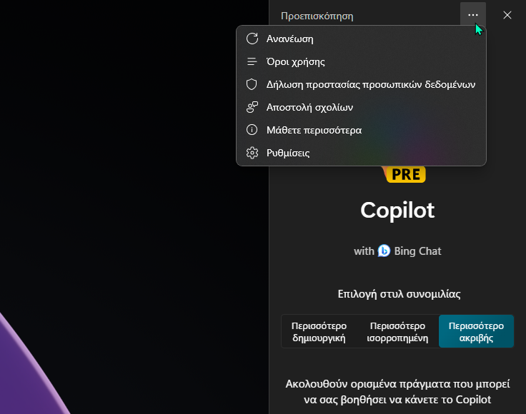The height and width of the screenshot is (414, 526).
Task: Select Ανανέωση menu entry
Action: (362, 39)
